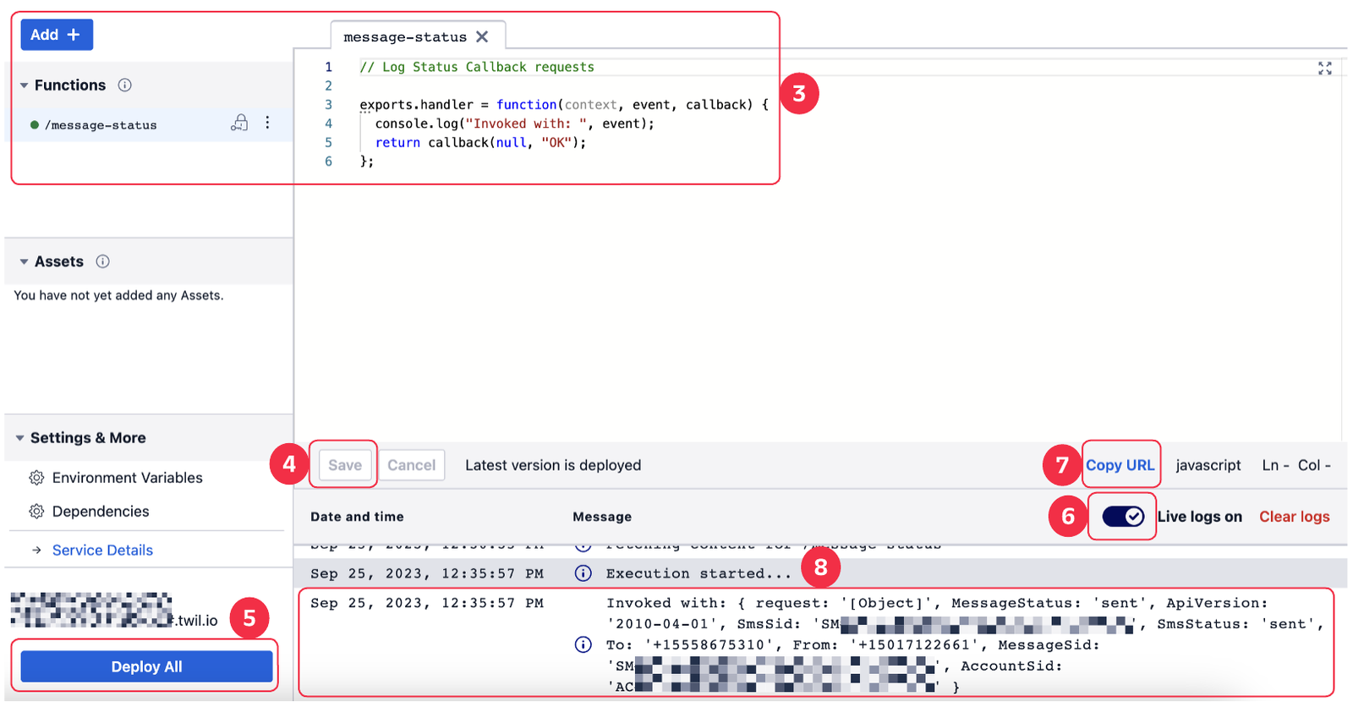
Task: Collapse the Settings & More section
Action: coord(19,438)
